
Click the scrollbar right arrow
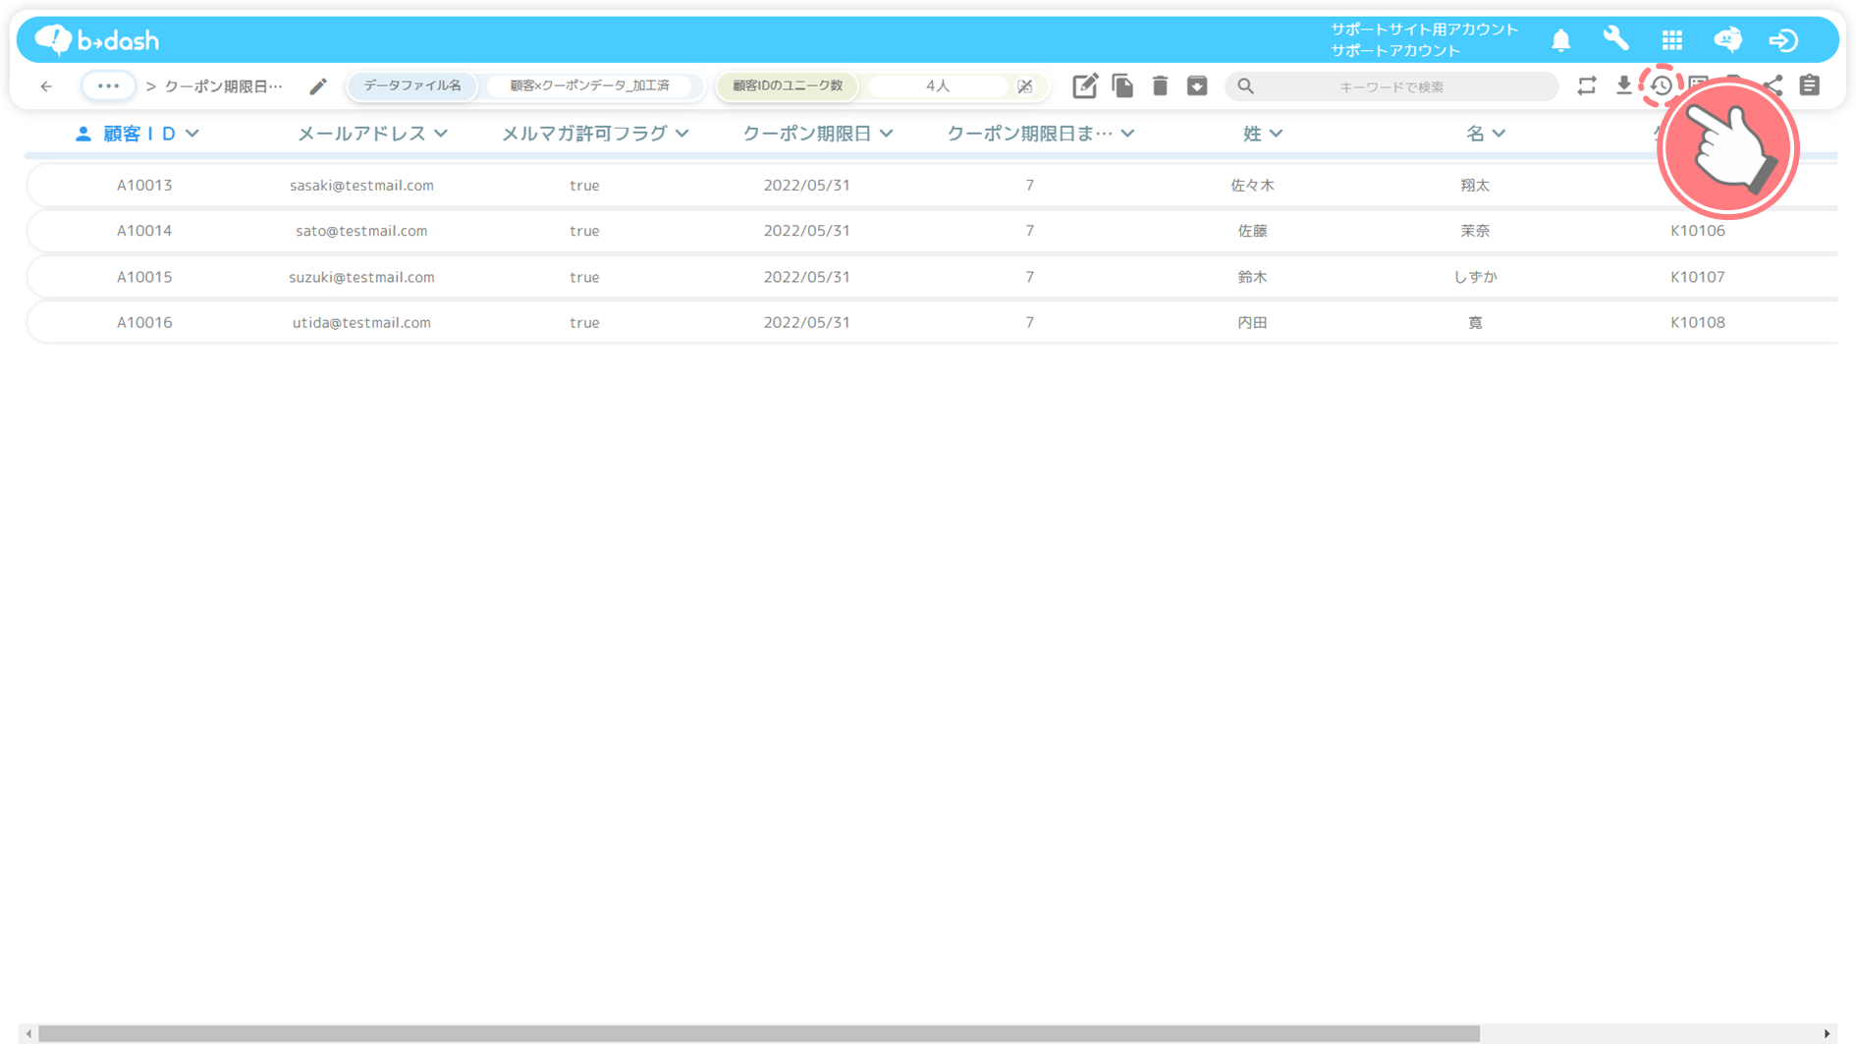[x=1827, y=1033]
